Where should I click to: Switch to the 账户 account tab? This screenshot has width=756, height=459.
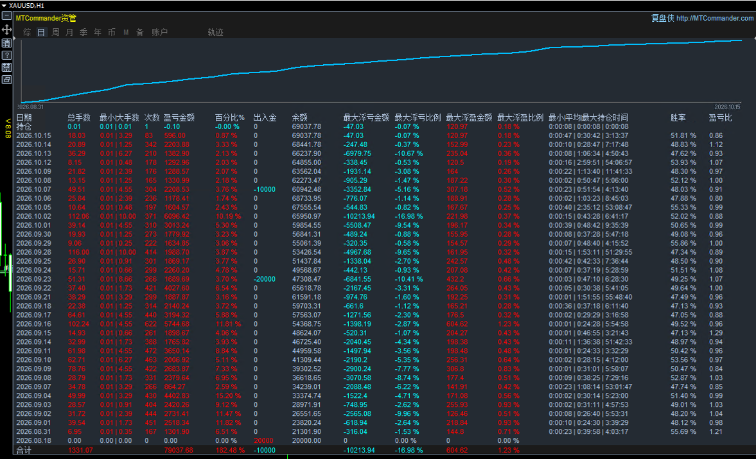coord(159,32)
